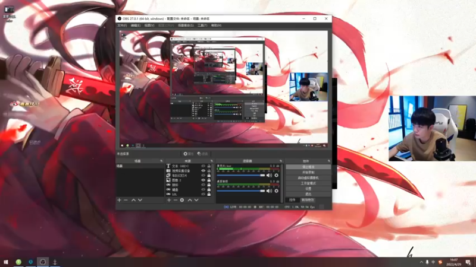The height and width of the screenshot is (267, 476).
Task: Show the LOL source with its eye icon
Action: (203, 194)
